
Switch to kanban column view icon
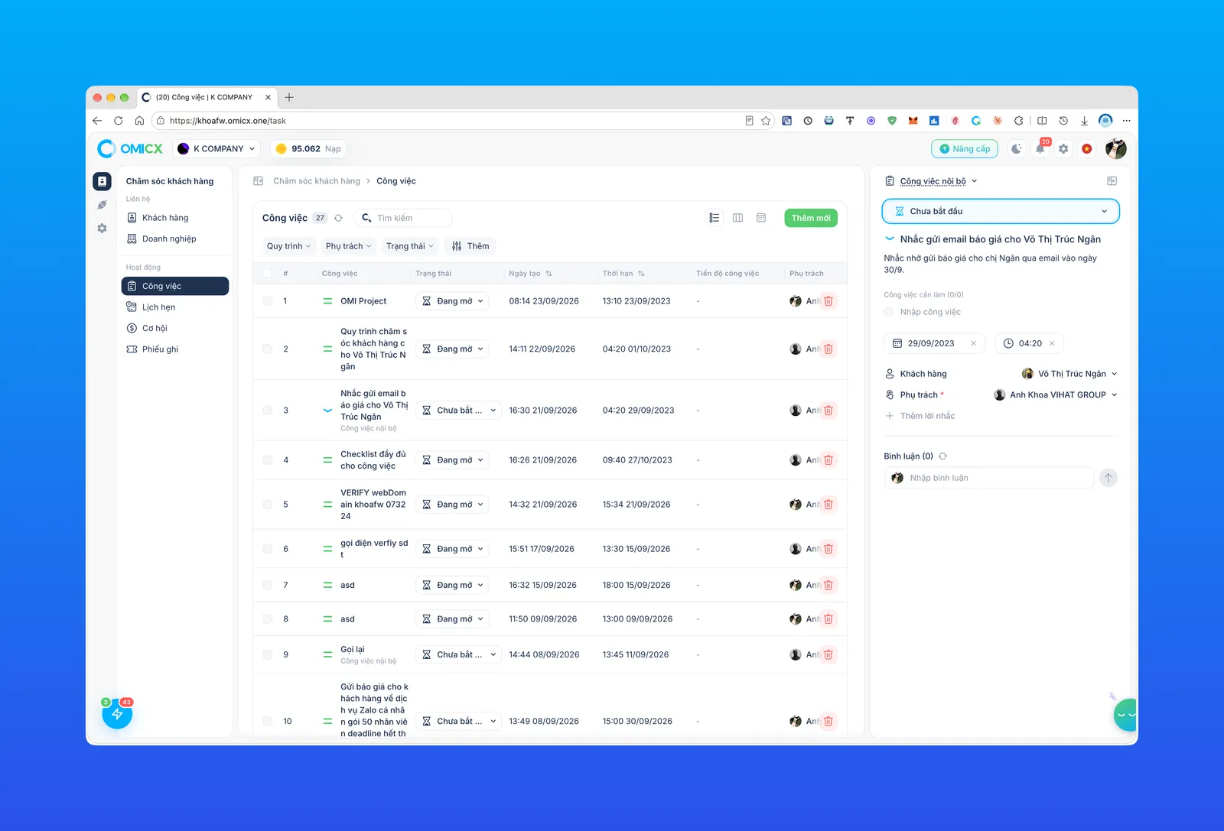point(737,218)
